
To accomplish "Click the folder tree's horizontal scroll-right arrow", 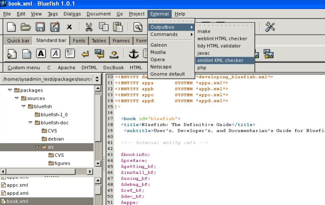I will (x=90, y=172).
